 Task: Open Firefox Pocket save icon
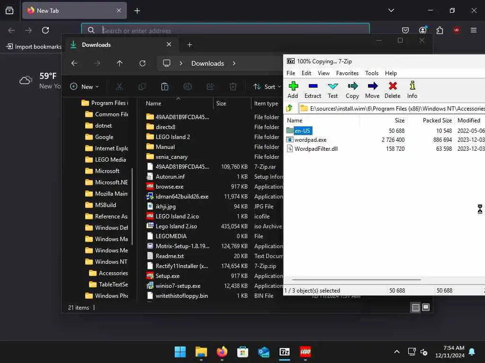(x=405, y=30)
